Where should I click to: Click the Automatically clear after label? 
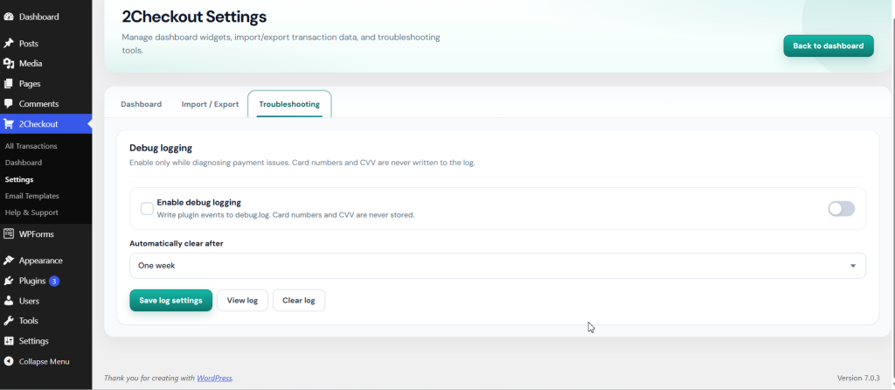177,243
